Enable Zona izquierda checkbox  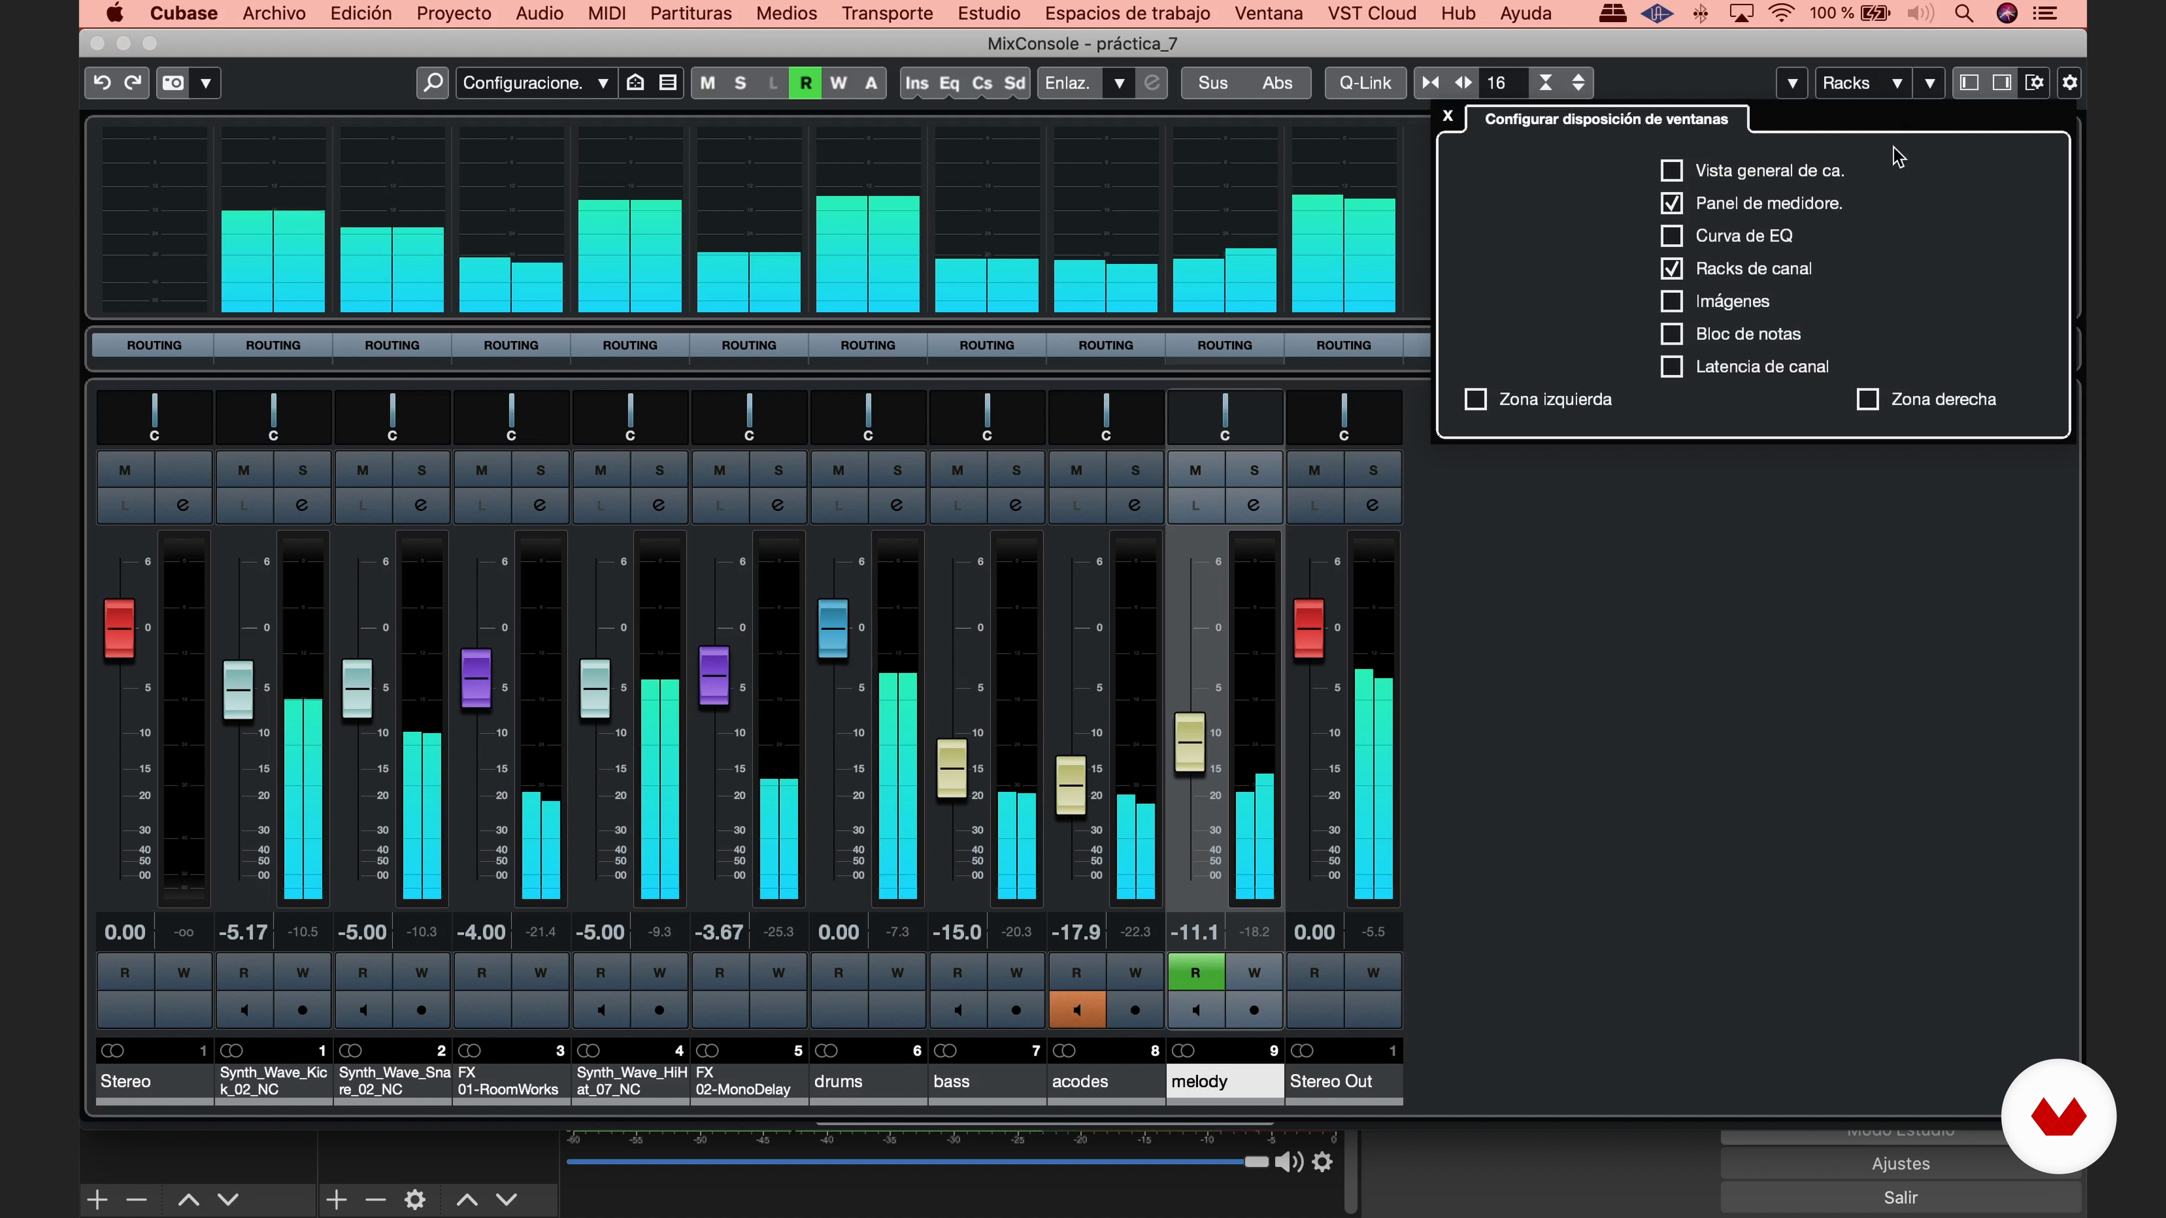click(x=1476, y=399)
